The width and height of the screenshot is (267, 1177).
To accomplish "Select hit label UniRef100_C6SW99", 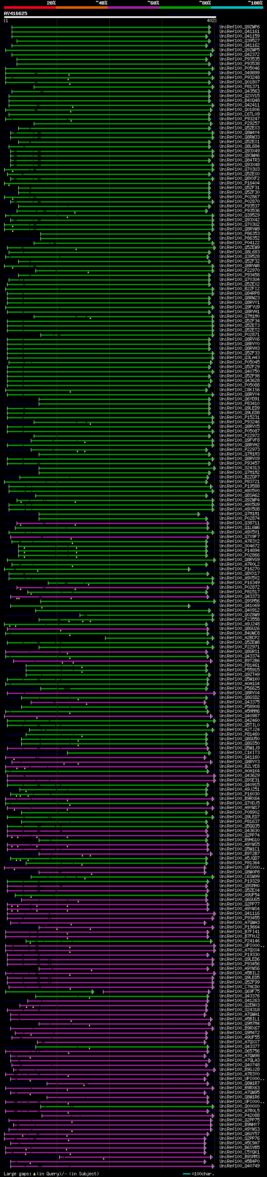I will [x=239, y=876].
